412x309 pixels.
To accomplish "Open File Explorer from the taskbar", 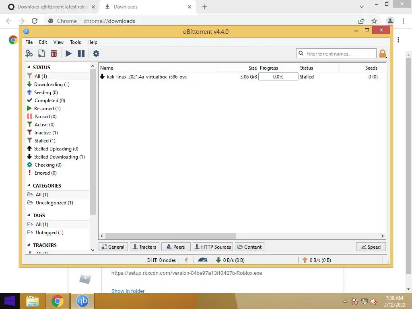I will coord(33,301).
